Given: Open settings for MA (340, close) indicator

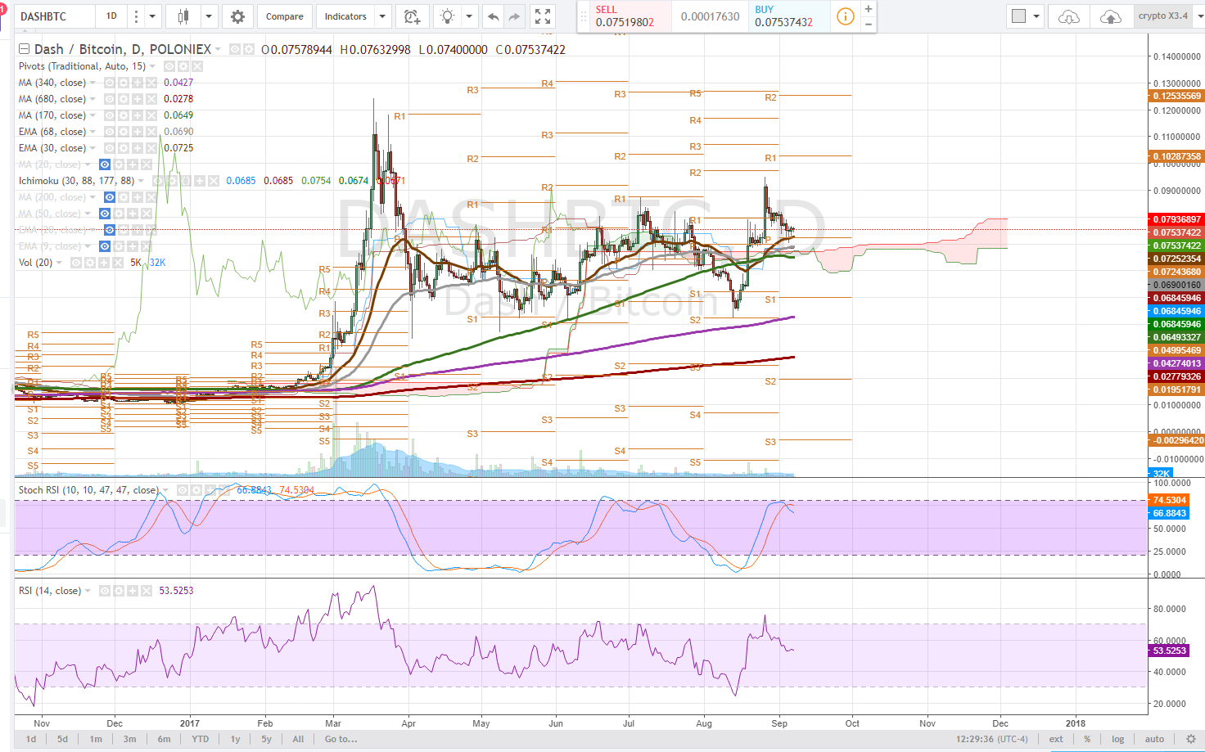Looking at the screenshot, I should (123, 83).
